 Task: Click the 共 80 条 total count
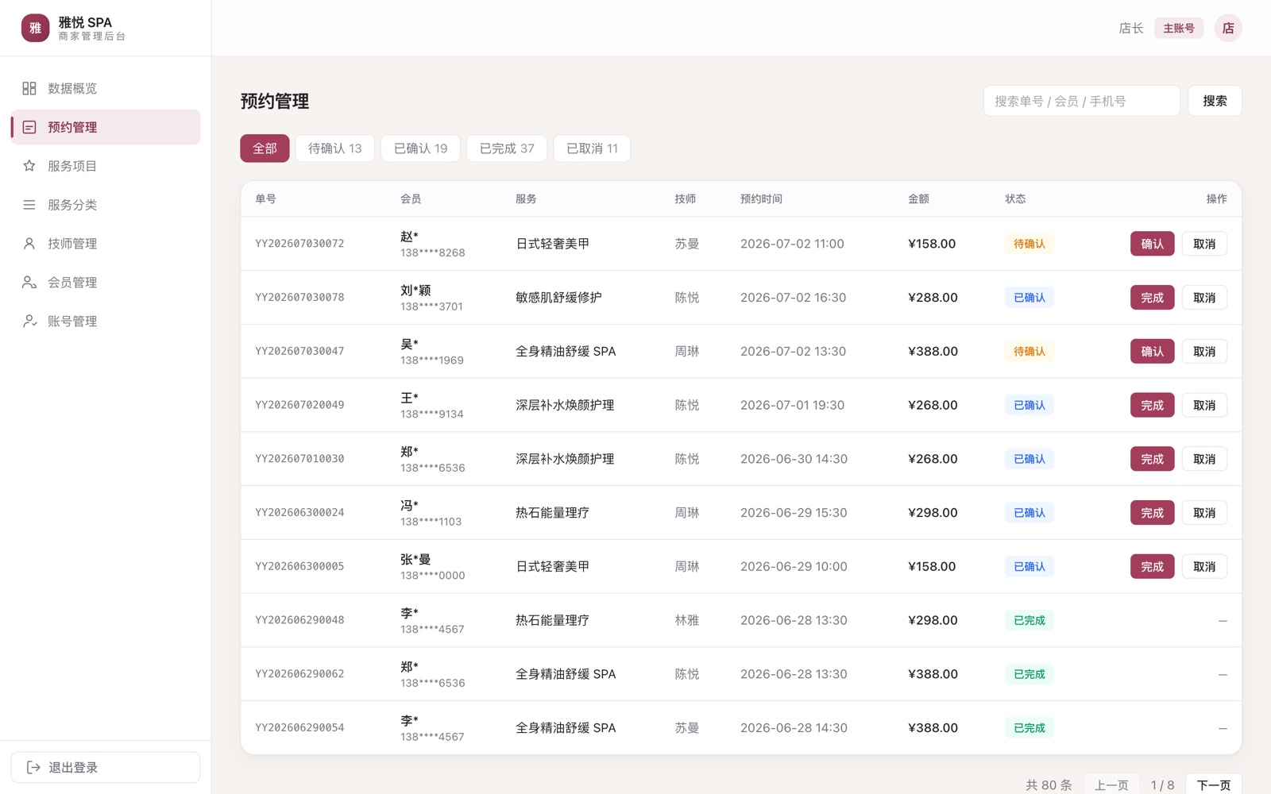point(1049,784)
